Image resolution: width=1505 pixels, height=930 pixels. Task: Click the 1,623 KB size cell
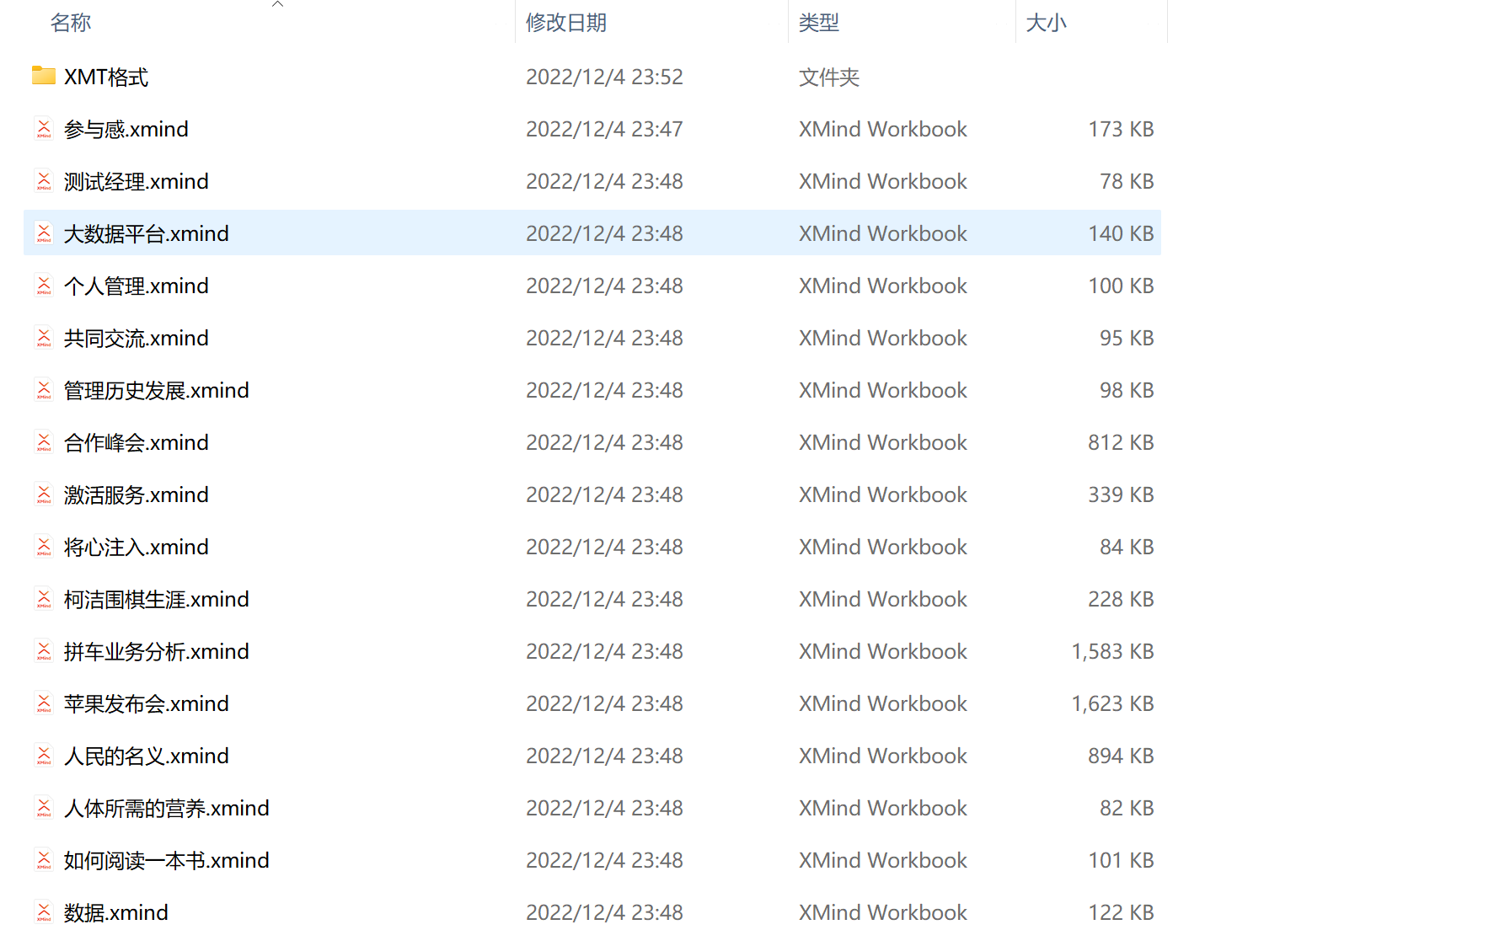[1112, 703]
